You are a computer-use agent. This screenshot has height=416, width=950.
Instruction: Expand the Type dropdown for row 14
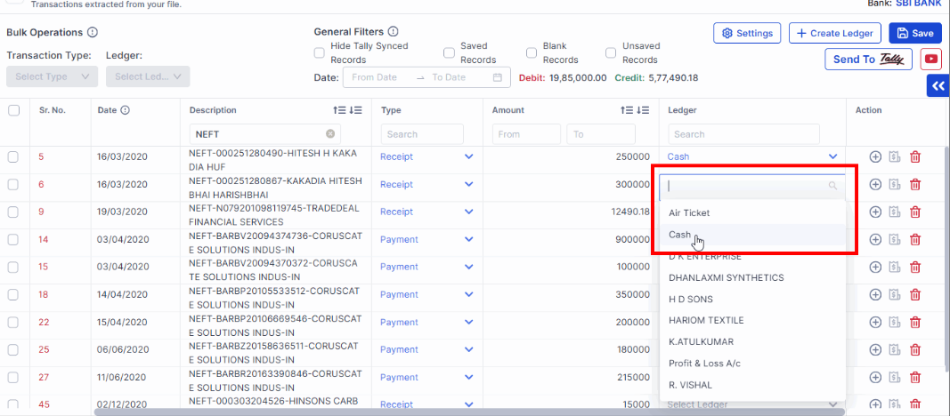click(468, 240)
